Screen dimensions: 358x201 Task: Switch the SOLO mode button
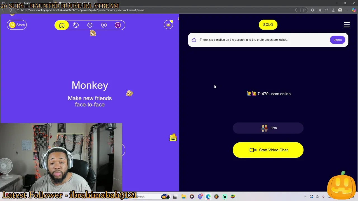pyautogui.click(x=268, y=25)
